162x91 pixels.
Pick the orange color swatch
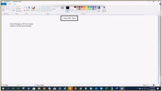pyautogui.click(x=84, y=7)
